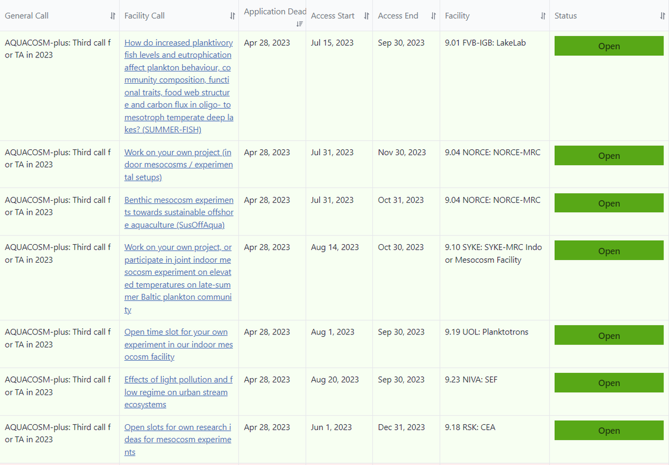Sort by the Access End column icon
The image size is (669, 465).
433,16
